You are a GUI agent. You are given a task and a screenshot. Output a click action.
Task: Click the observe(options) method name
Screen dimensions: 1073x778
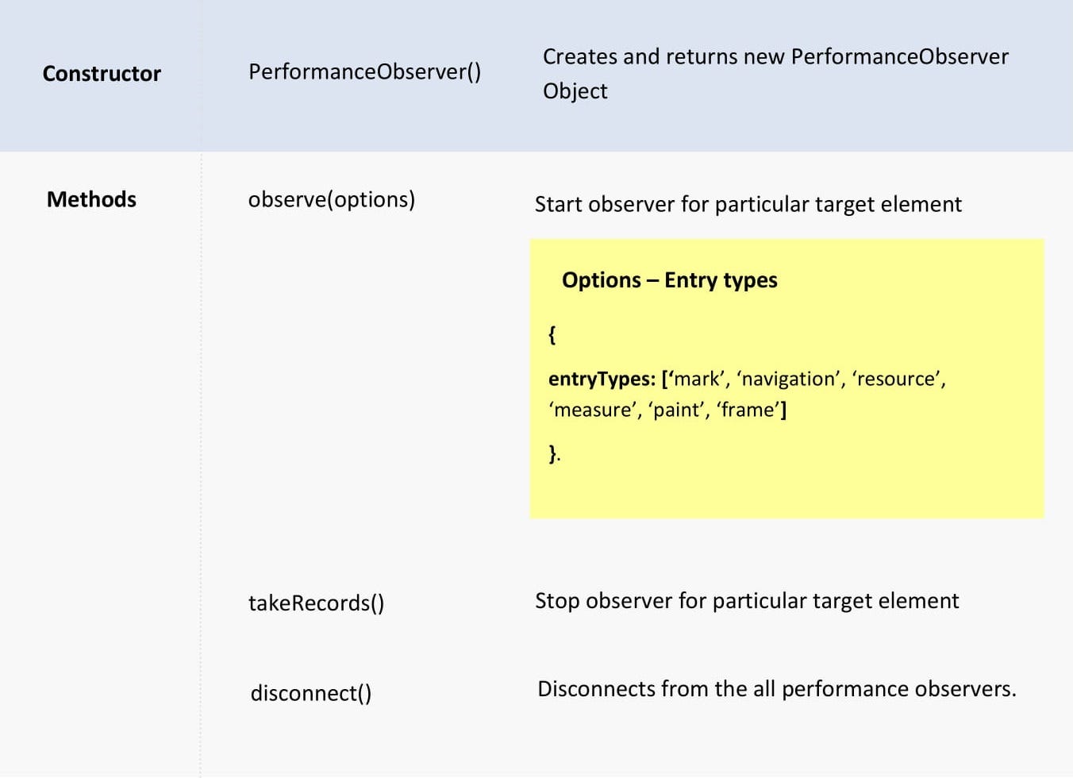click(x=332, y=200)
